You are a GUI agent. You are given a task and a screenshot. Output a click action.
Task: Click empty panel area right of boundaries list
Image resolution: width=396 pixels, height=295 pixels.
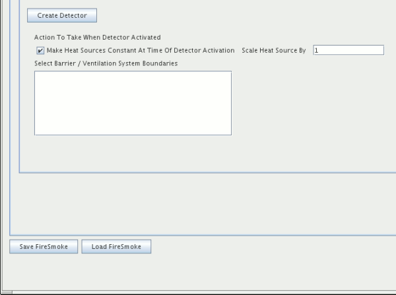pyautogui.click(x=304, y=103)
